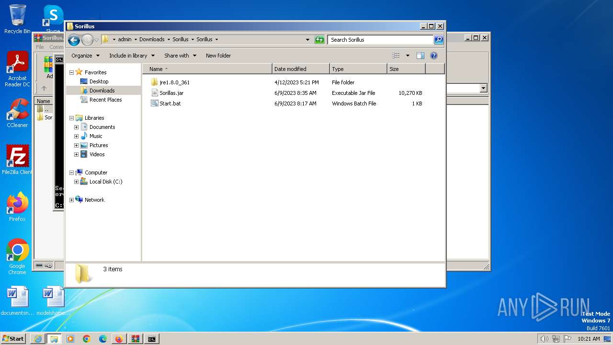Expand the Network tree node
Screen dimensions: 613x345
tap(71, 200)
